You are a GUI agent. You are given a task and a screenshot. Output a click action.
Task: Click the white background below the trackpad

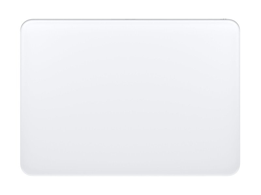[x=130, y=186]
